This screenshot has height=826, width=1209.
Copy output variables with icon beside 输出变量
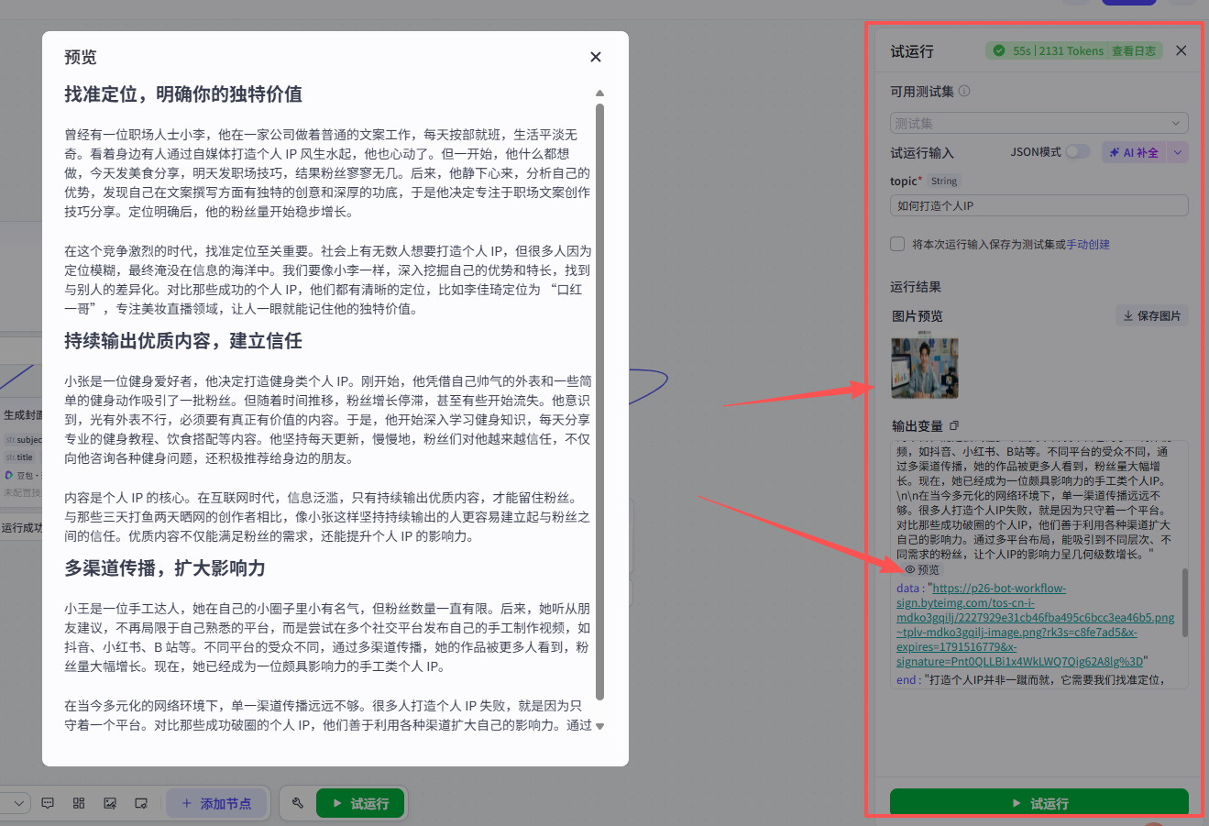coord(954,425)
